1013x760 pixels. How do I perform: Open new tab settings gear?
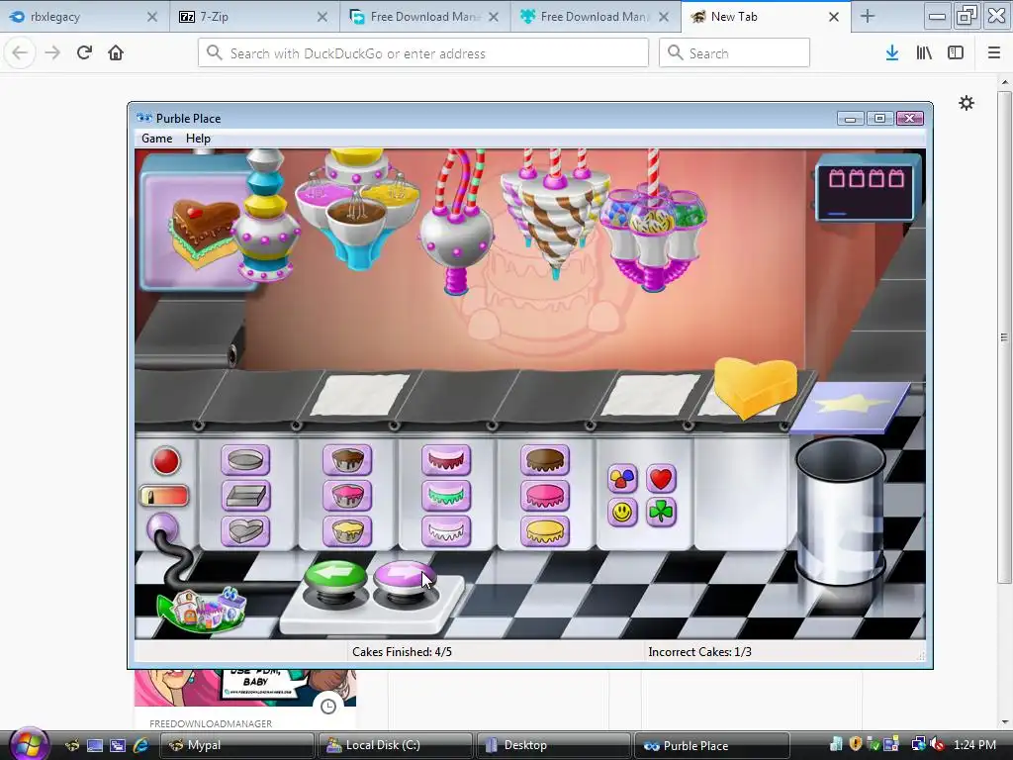[x=967, y=103]
